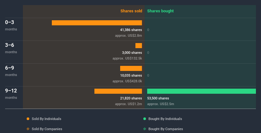Image resolution: width=261 pixels, height=133 pixels.
Task: Click the approx. US$132.5k amount
Action: [x=127, y=58]
